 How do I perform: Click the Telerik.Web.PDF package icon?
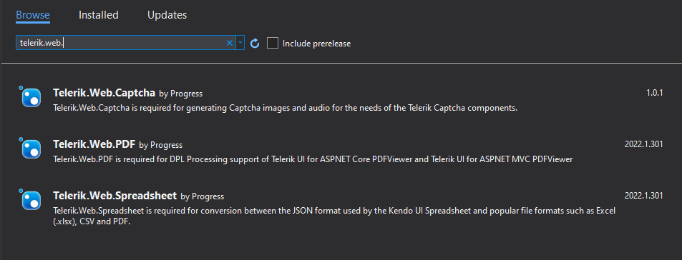[x=31, y=149]
